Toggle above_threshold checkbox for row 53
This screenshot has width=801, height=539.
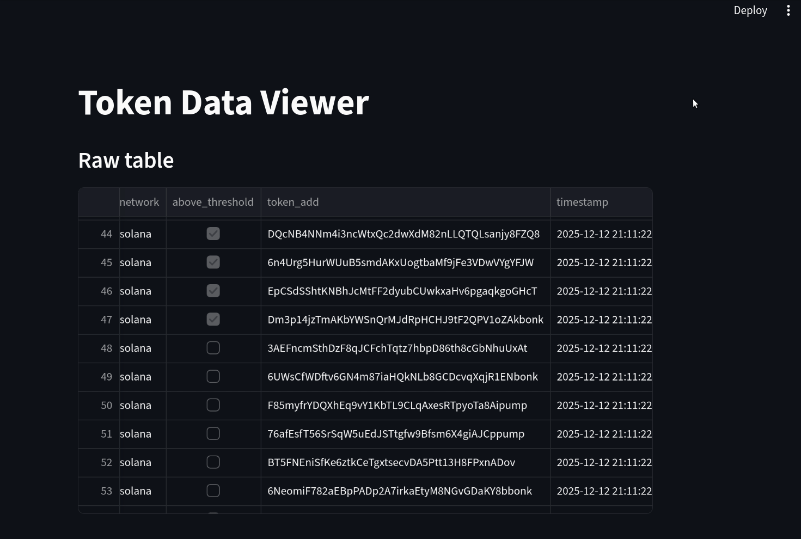tap(213, 491)
